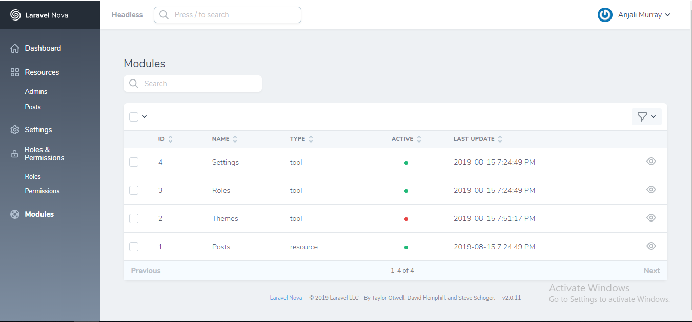Click the filter funnel icon
Screen dimensions: 692x322
642,117
